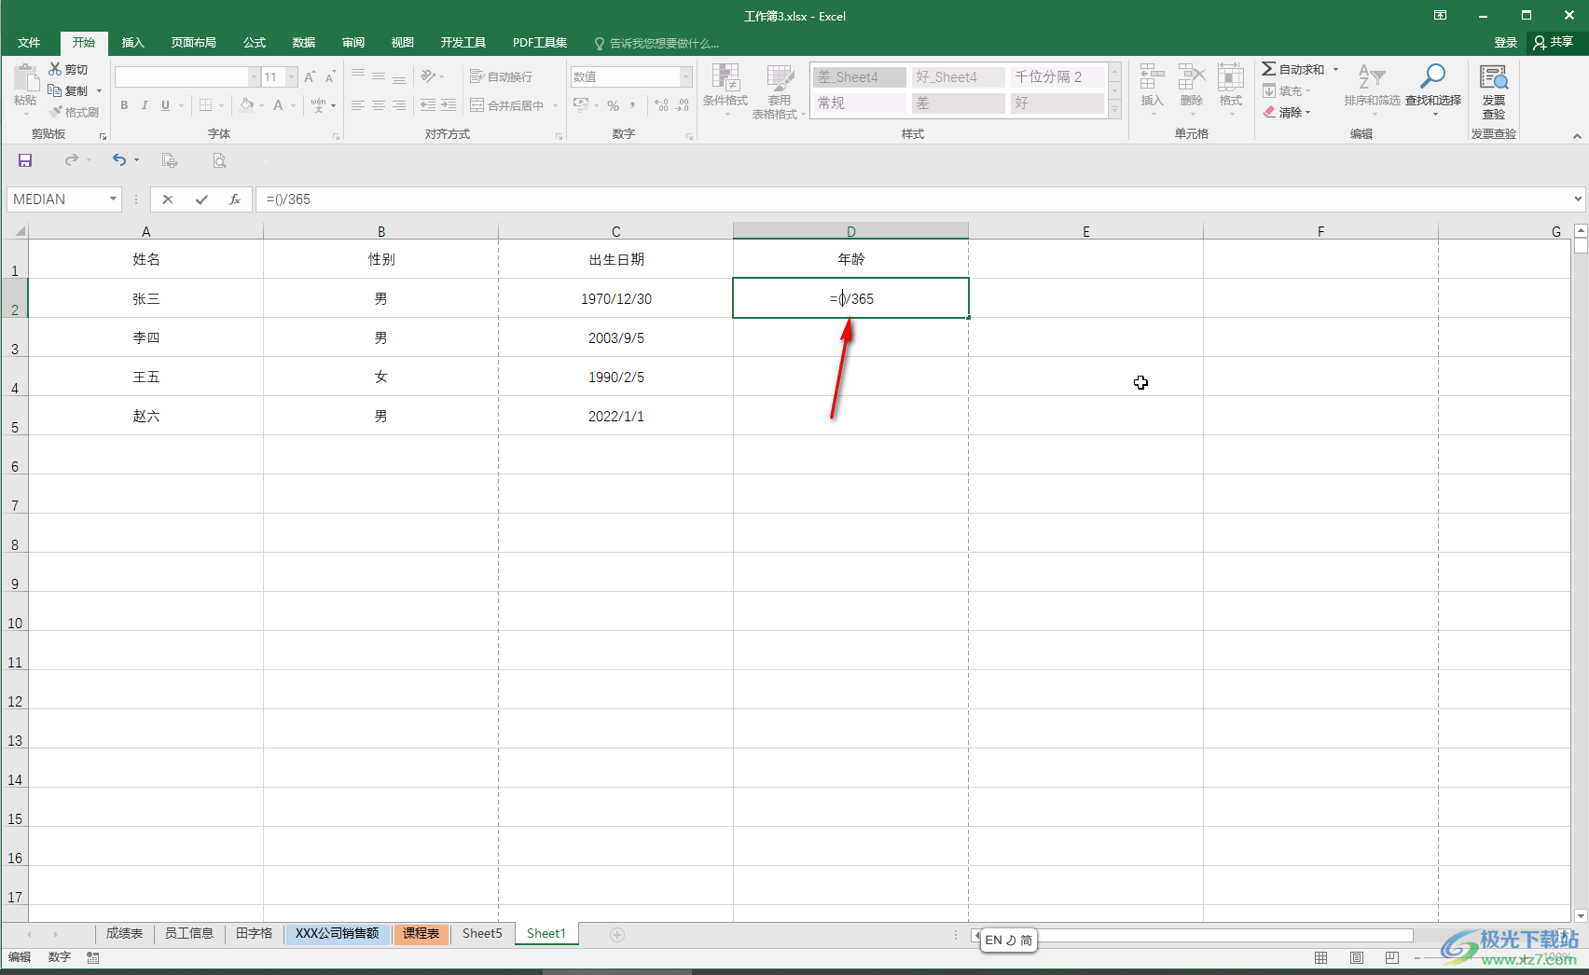The image size is (1589, 975).
Task: Select cell with 1970/12/30
Action: (x=615, y=298)
